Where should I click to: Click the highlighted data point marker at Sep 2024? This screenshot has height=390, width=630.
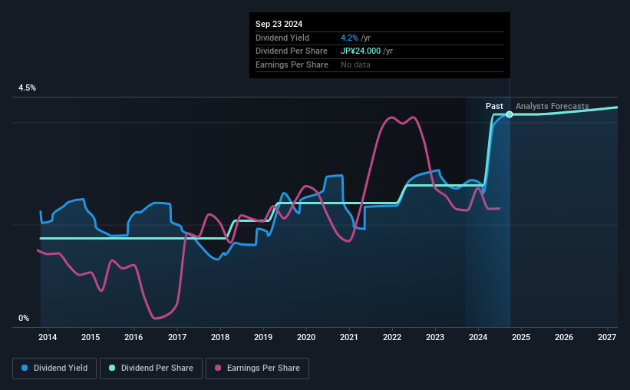[x=510, y=114]
